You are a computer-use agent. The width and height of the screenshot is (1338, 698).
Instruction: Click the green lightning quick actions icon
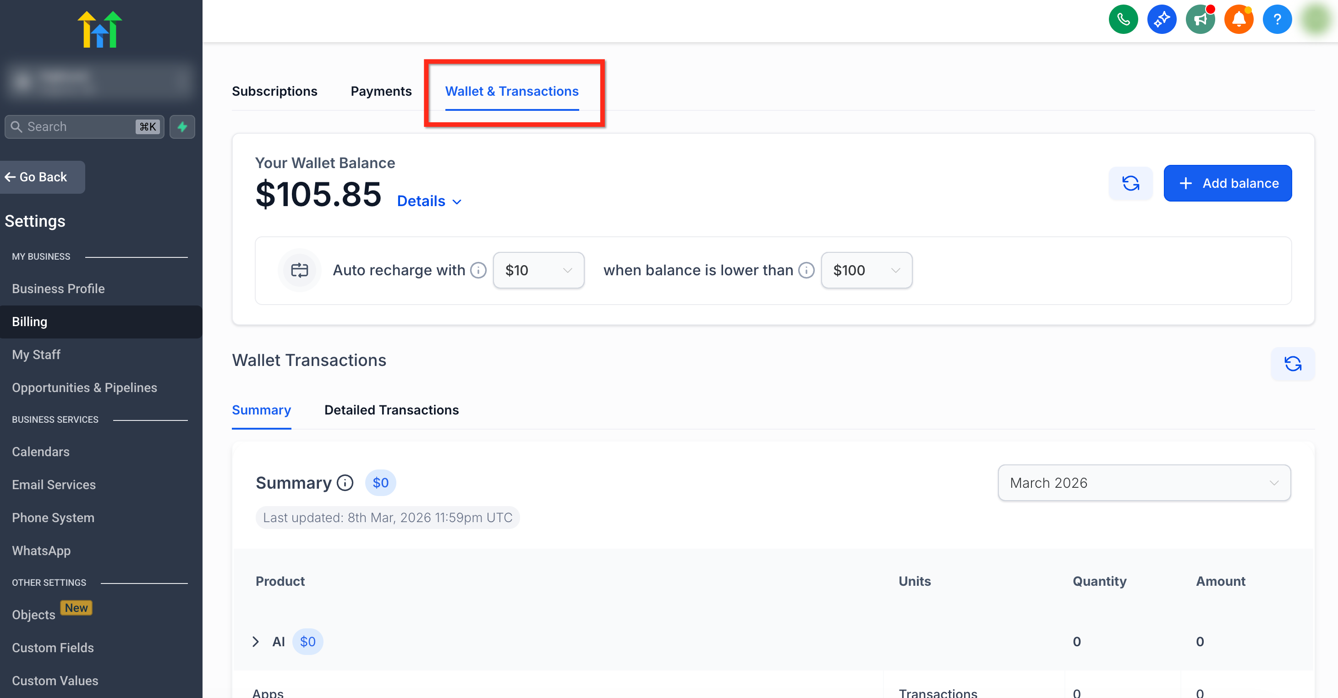tap(182, 127)
